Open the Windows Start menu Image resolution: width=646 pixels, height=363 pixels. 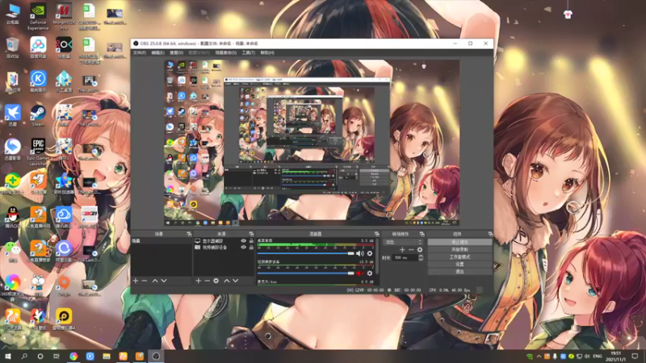click(8, 356)
